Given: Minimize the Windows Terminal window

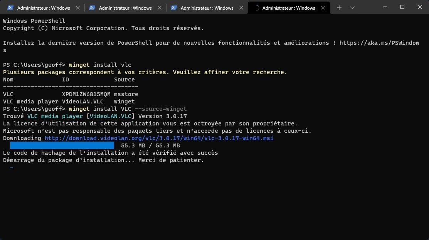Looking at the screenshot, I should (x=385, y=7).
